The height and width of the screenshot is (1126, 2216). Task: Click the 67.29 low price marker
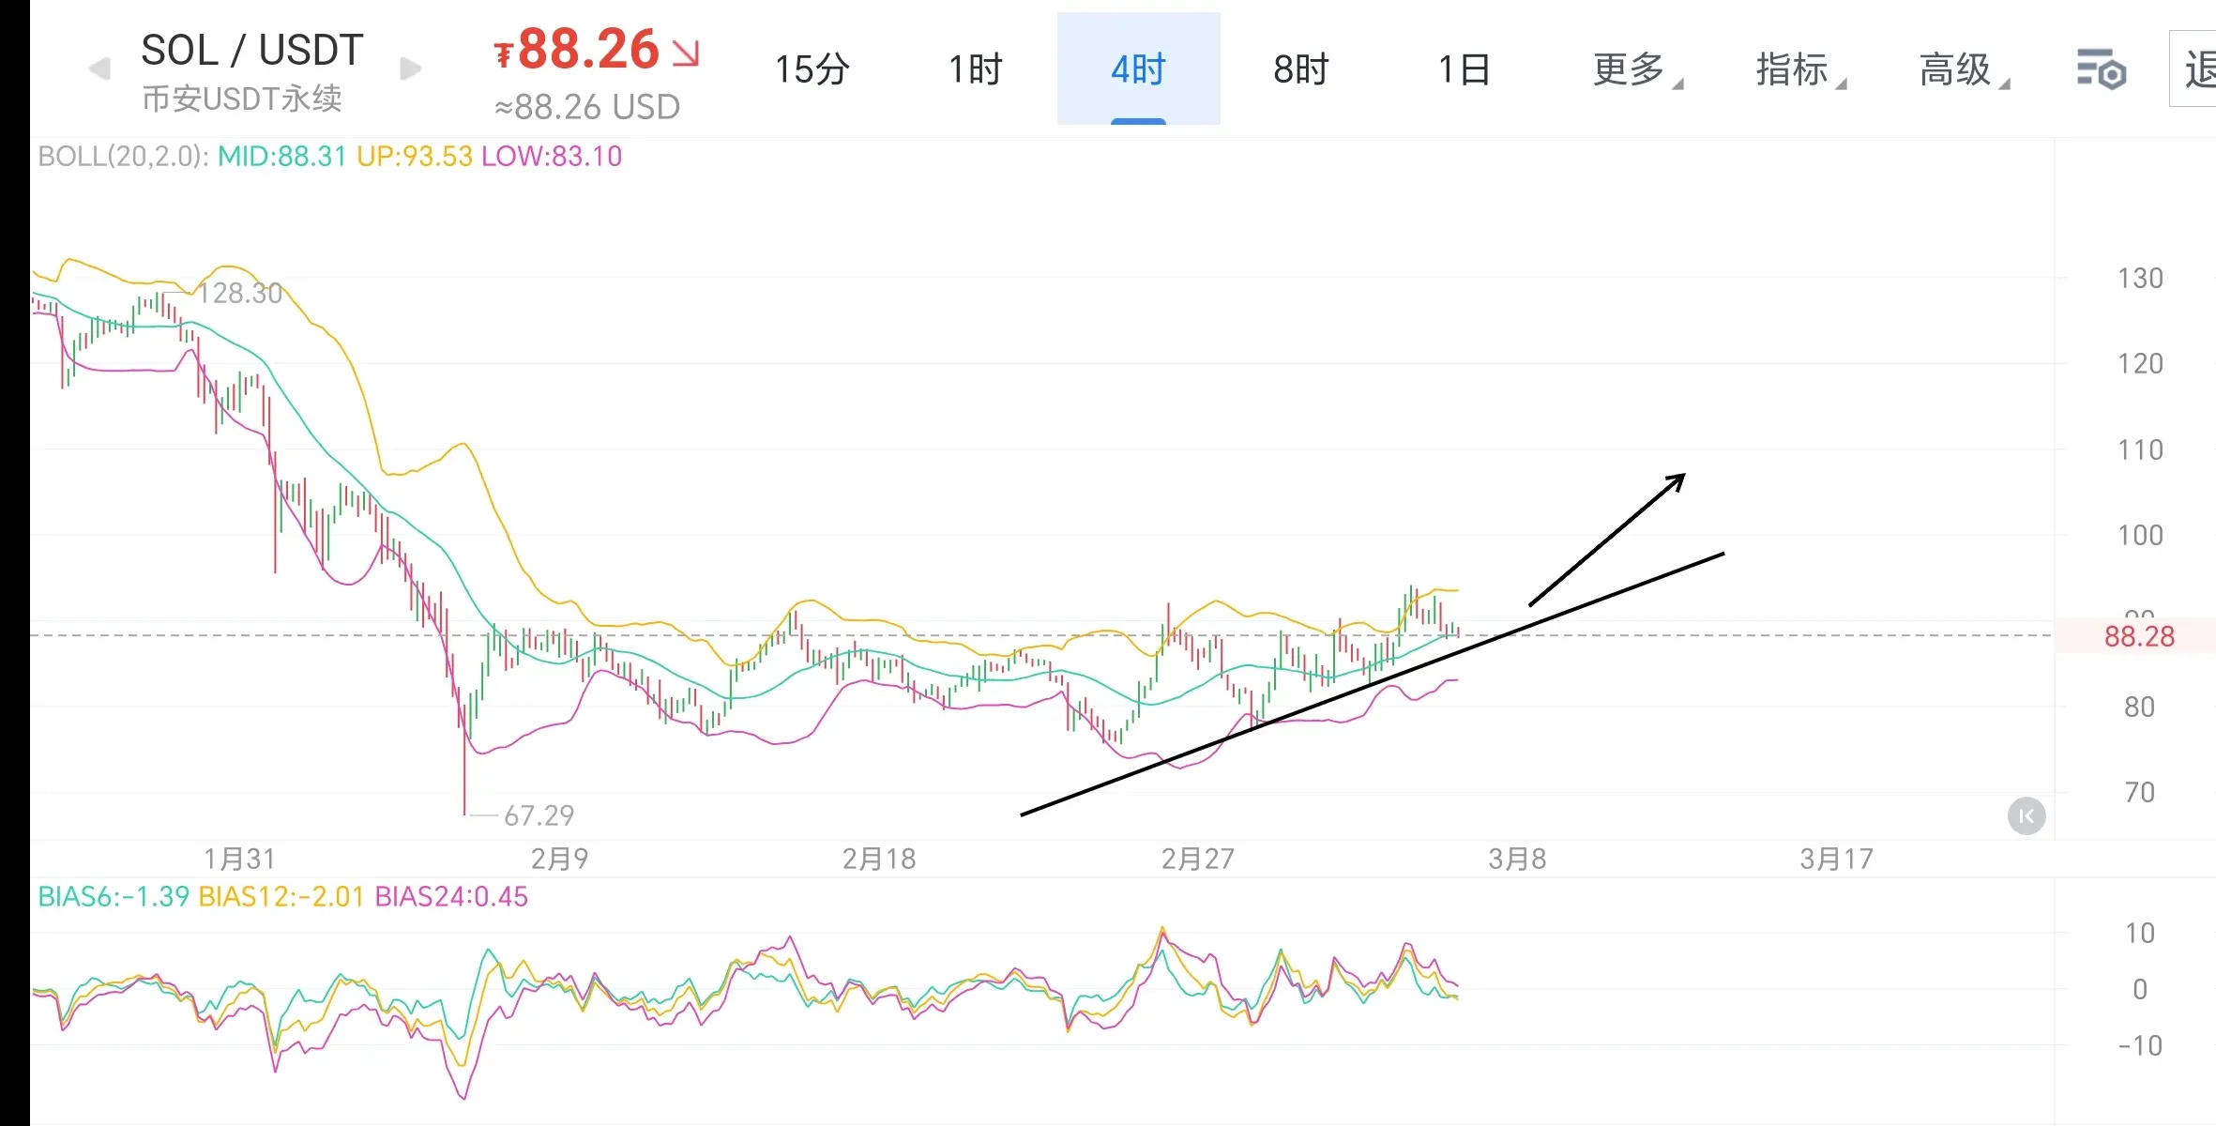pos(538,815)
